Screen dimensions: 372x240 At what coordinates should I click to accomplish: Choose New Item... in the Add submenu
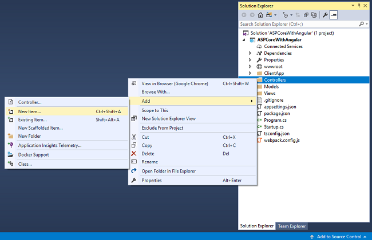[x=66, y=111]
